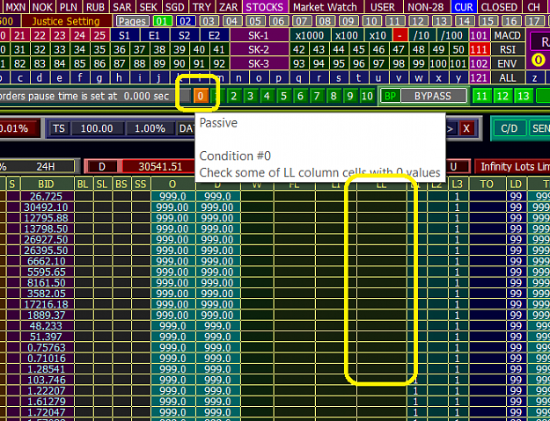Click the BID column header

pyautogui.click(x=46, y=184)
